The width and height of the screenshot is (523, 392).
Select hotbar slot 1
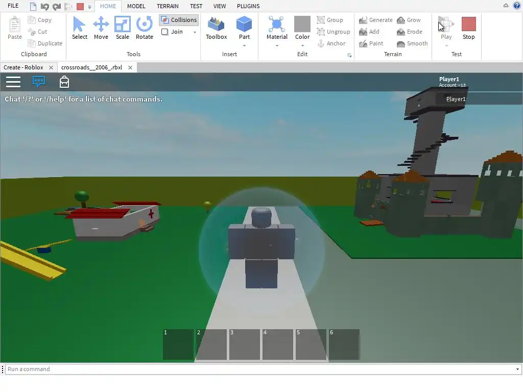coord(178,345)
